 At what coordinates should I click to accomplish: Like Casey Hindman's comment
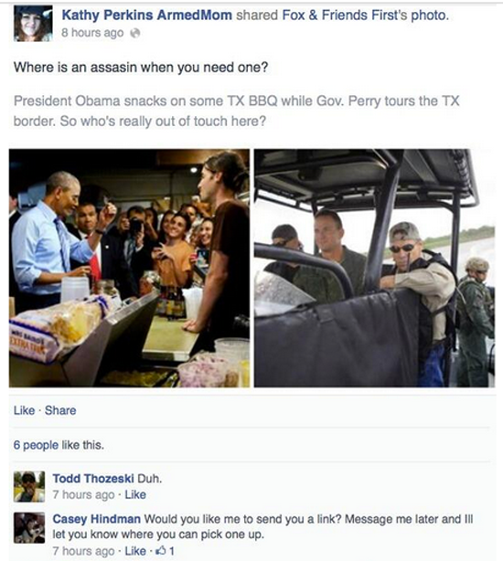135,551
